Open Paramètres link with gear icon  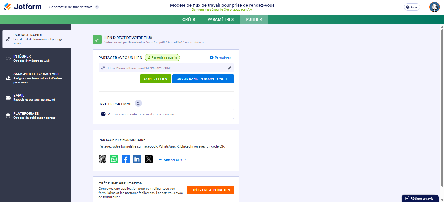click(220, 58)
